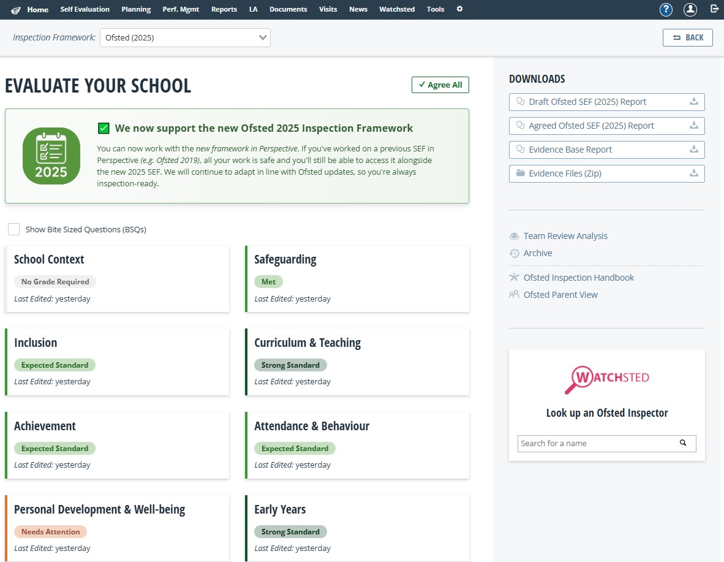Image resolution: width=724 pixels, height=562 pixels.
Task: Open the School Context card
Action: pos(117,279)
